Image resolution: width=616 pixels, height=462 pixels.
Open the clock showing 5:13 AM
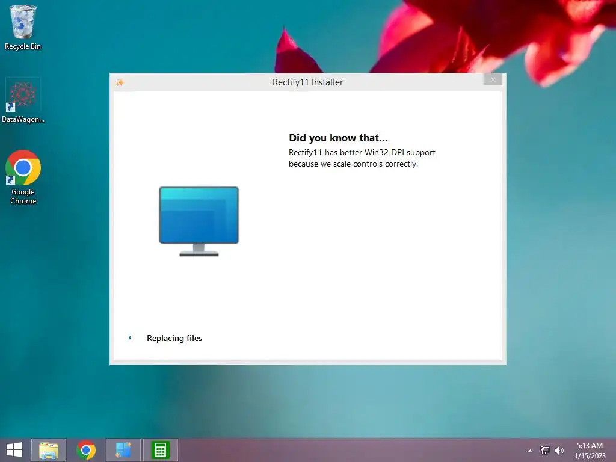[x=590, y=450]
